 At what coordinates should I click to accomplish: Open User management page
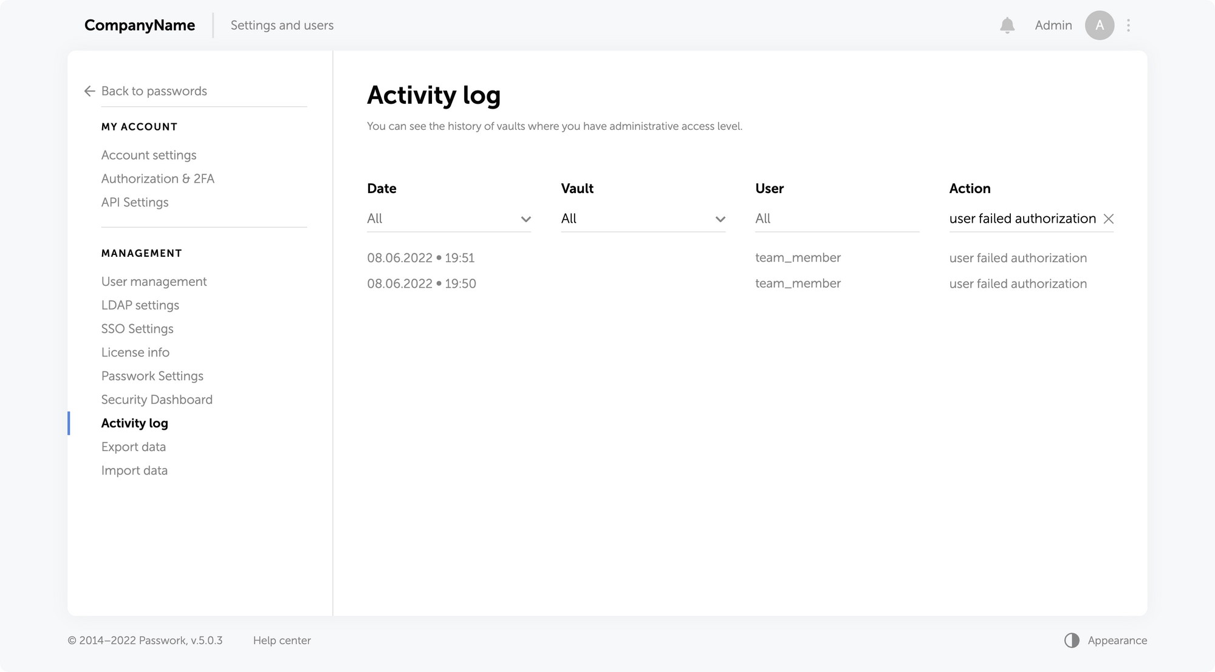[154, 282]
